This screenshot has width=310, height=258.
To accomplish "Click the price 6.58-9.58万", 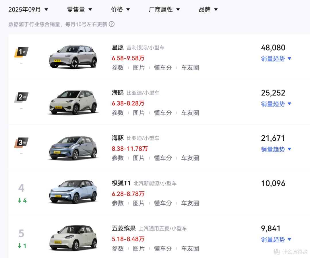I will coord(128,58).
